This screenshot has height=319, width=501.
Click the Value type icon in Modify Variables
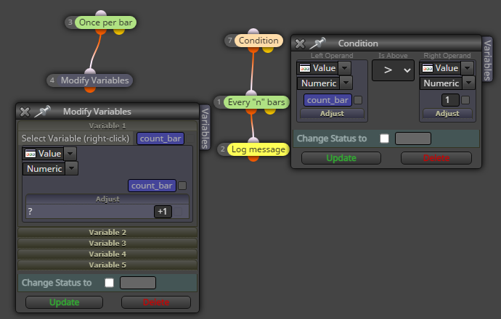coord(30,154)
